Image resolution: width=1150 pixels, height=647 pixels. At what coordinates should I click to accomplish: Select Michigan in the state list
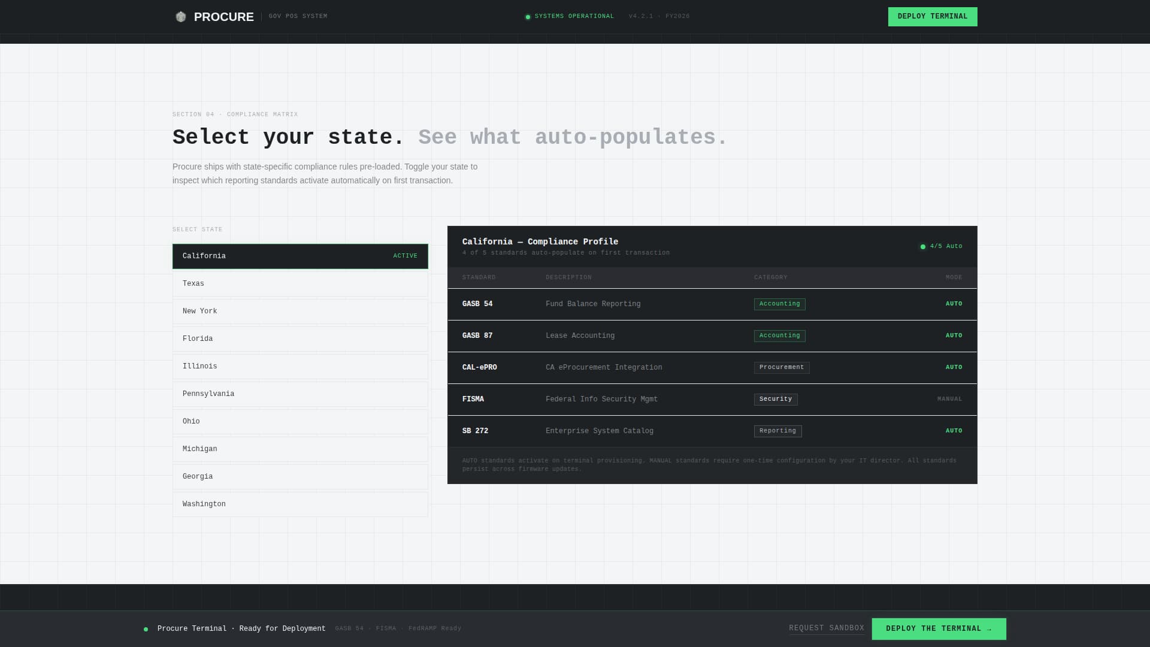click(300, 449)
